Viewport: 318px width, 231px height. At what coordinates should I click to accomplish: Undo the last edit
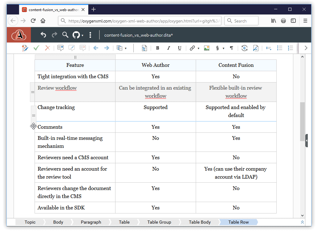point(43,35)
